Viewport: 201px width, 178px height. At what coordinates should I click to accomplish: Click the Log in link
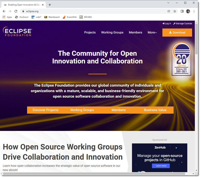[167, 24]
